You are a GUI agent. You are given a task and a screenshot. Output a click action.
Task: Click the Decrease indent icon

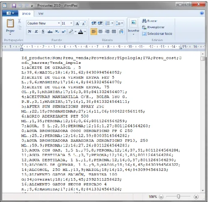(x=94, y=23)
